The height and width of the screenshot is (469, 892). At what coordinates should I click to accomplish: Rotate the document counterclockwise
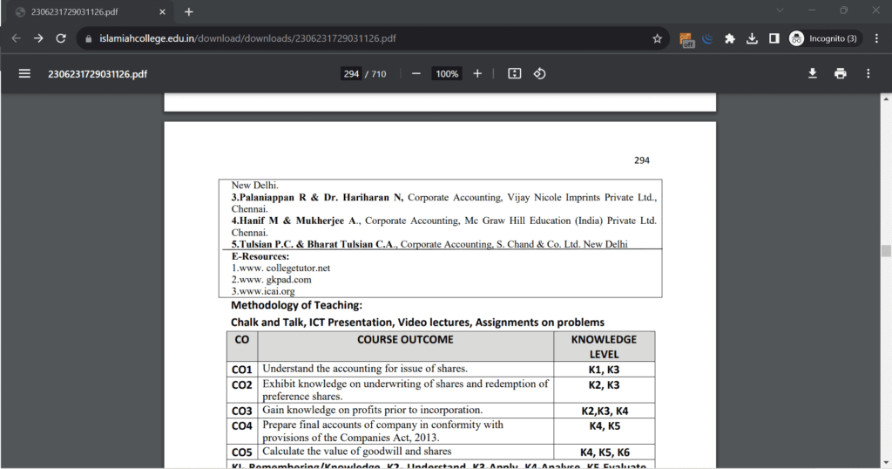(x=539, y=73)
